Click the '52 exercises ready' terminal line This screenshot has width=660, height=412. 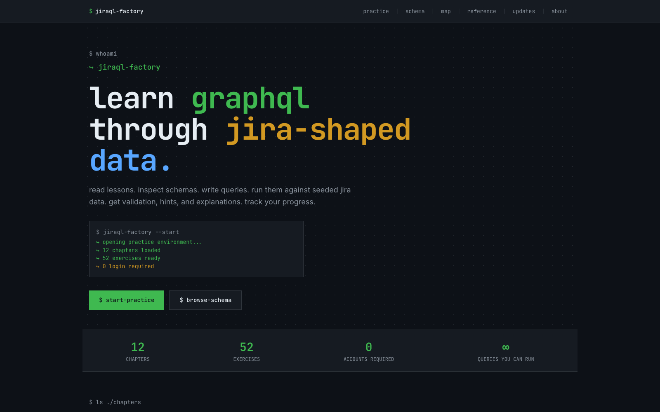(x=128, y=258)
